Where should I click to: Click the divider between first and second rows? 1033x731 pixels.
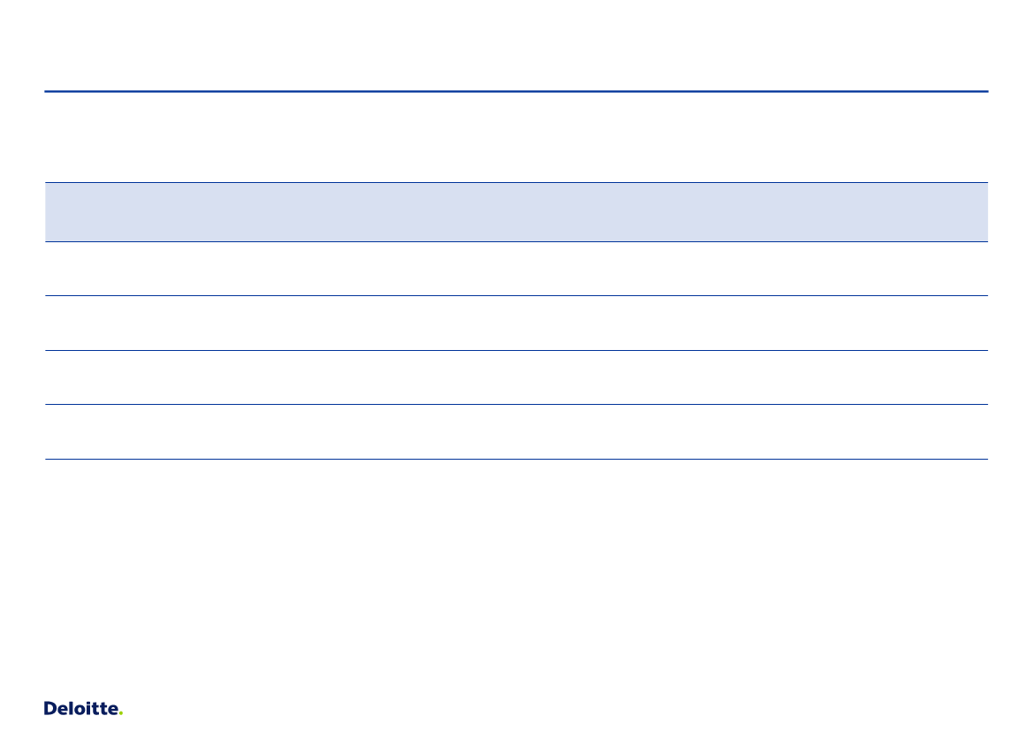pyautogui.click(x=516, y=296)
